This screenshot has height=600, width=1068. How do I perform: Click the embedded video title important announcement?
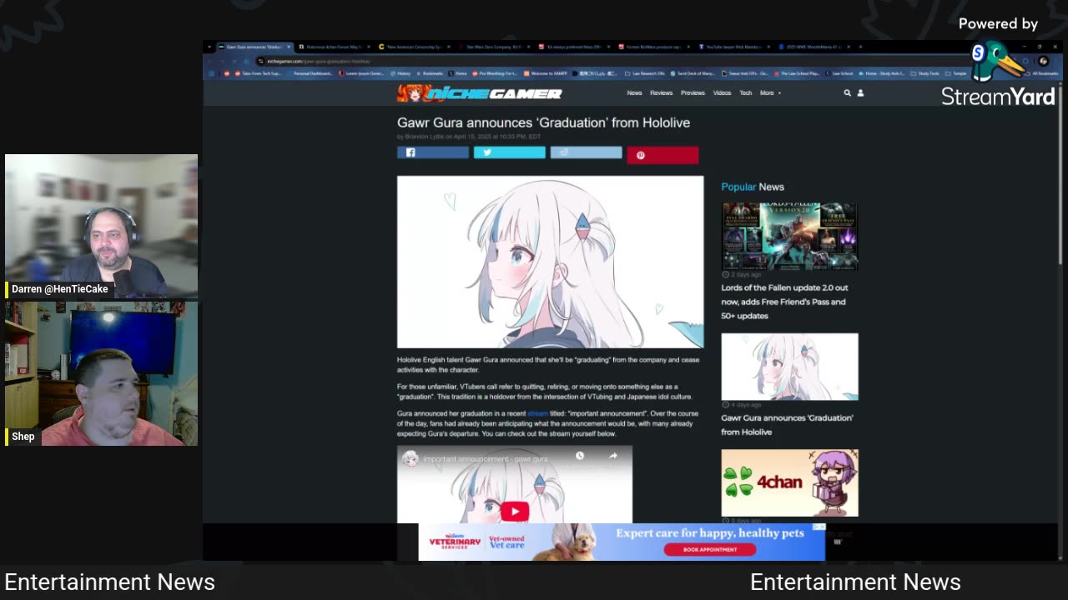486,459
